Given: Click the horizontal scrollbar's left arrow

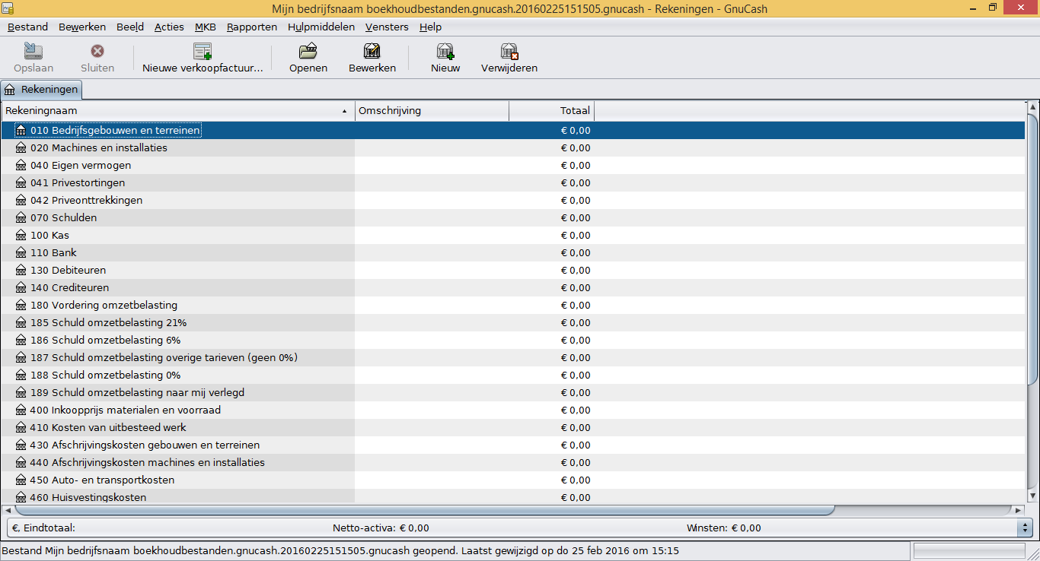Looking at the screenshot, I should coord(8,510).
